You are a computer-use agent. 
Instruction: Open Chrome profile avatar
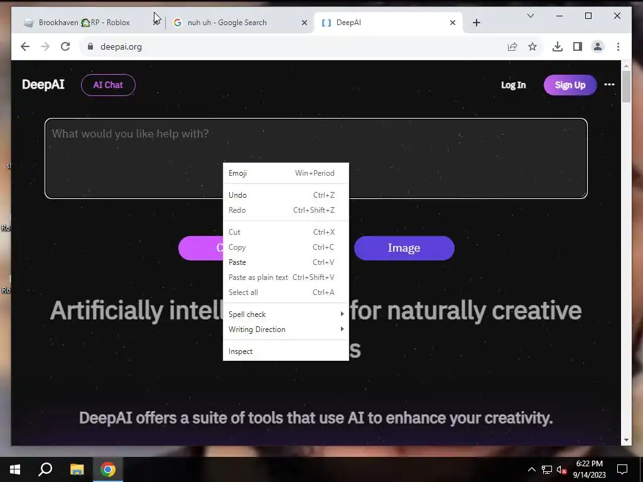(598, 46)
